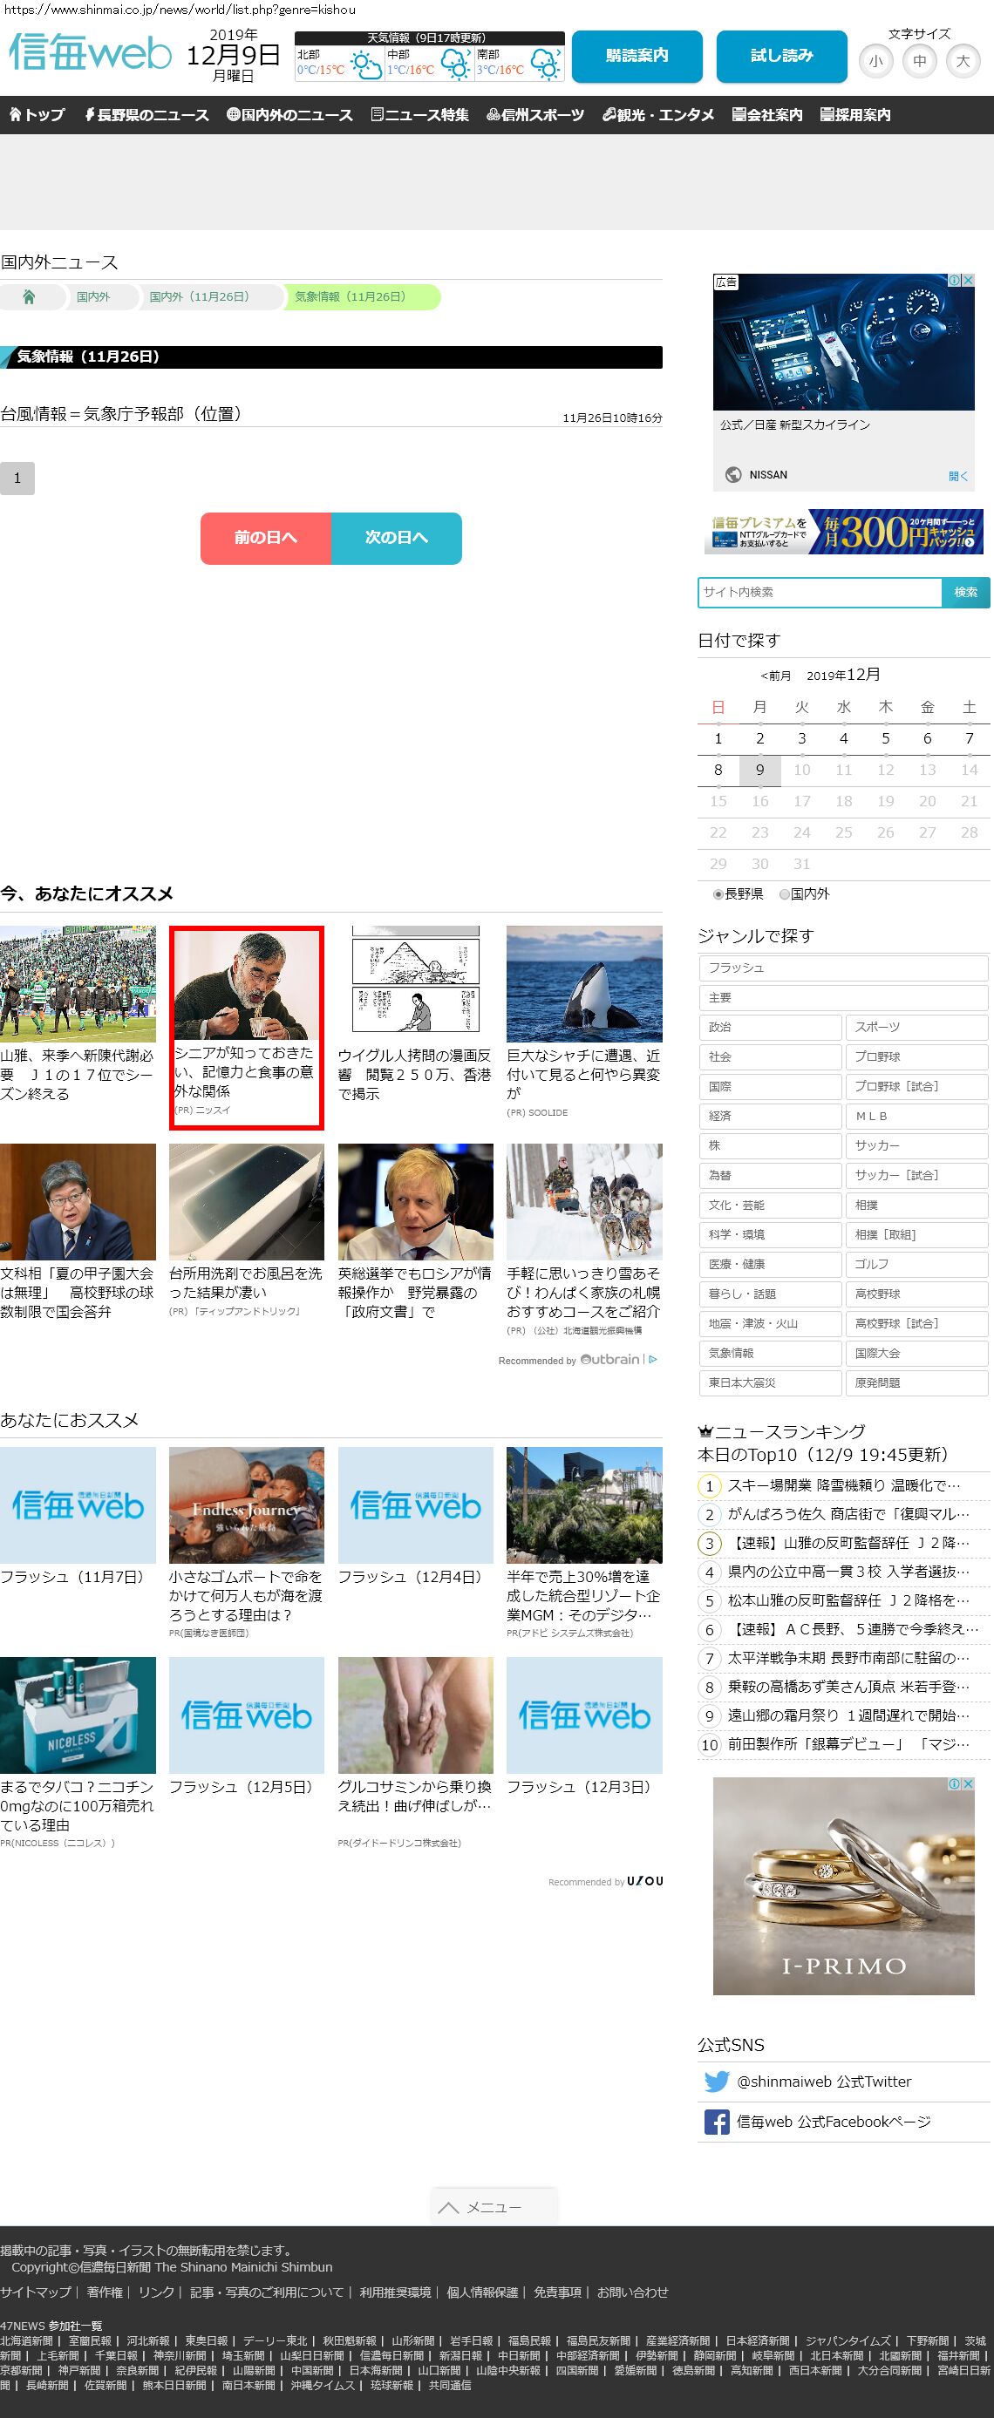
Task: Select small font size 小 button
Action: [875, 61]
